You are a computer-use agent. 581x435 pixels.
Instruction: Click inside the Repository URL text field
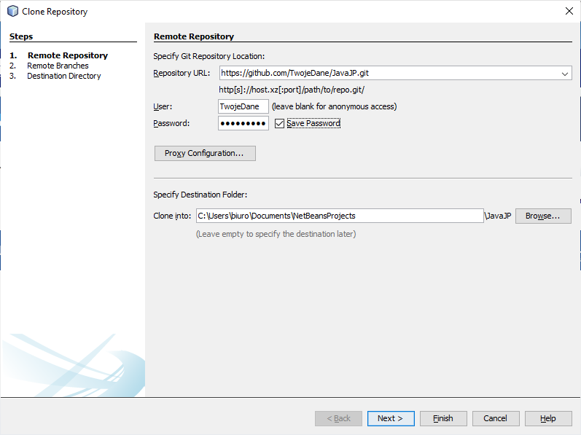(x=386, y=74)
